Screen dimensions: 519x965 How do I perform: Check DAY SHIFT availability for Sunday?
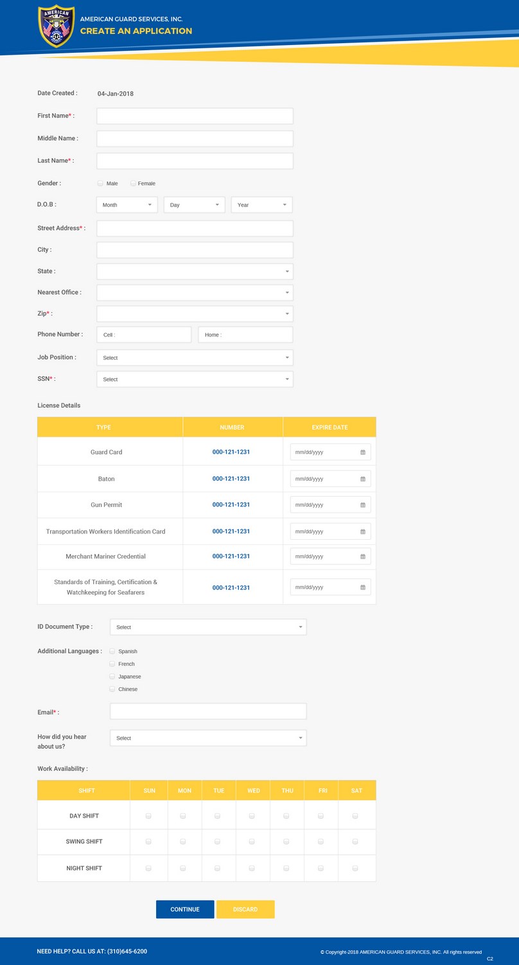(x=148, y=814)
